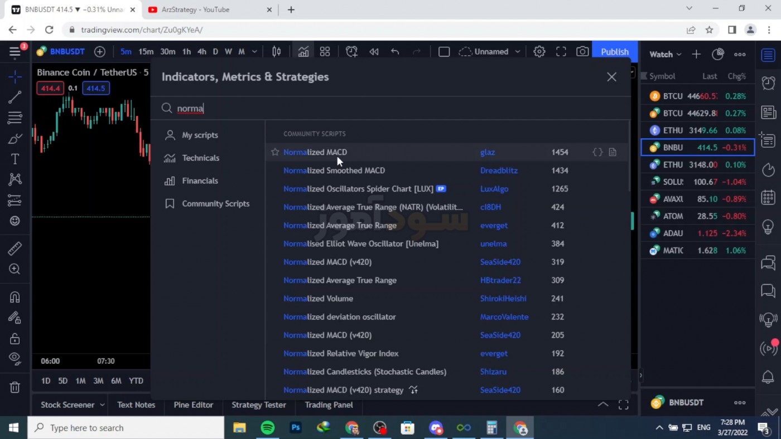The image size is (781, 439).
Task: Hide all drawings eye icon
Action: click(15, 358)
